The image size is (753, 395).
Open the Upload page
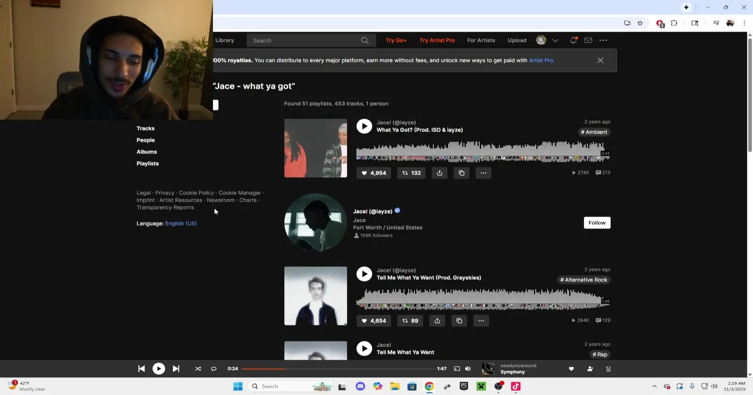[x=517, y=40]
